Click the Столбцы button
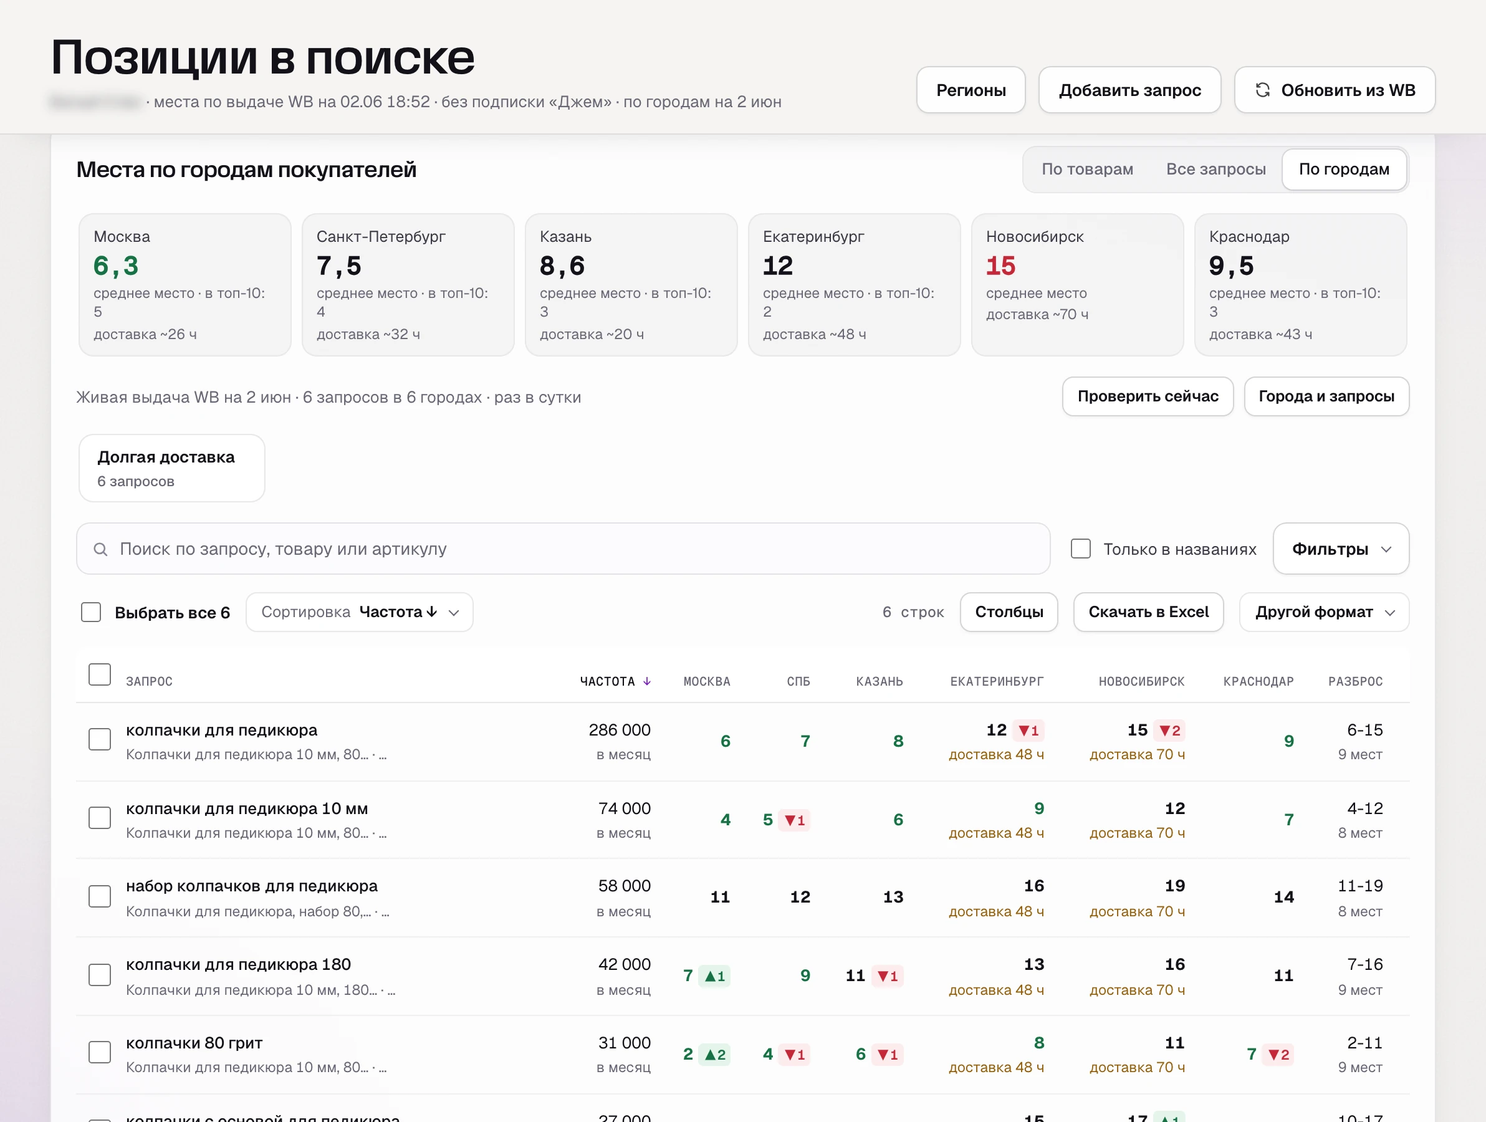The width and height of the screenshot is (1486, 1122). pyautogui.click(x=1009, y=612)
